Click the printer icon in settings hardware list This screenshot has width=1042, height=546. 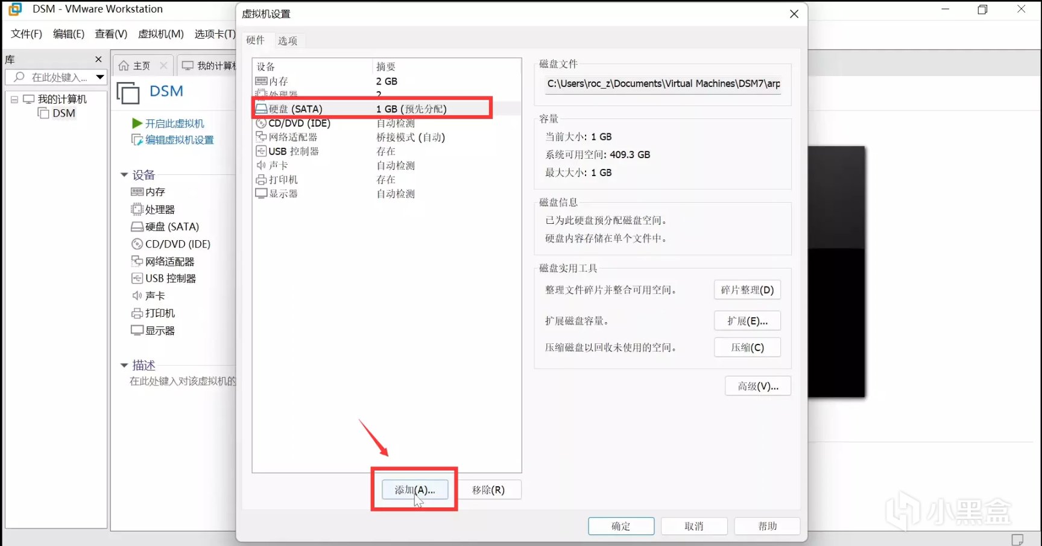click(261, 179)
